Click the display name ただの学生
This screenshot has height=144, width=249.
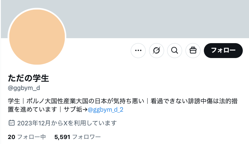click(x=28, y=78)
